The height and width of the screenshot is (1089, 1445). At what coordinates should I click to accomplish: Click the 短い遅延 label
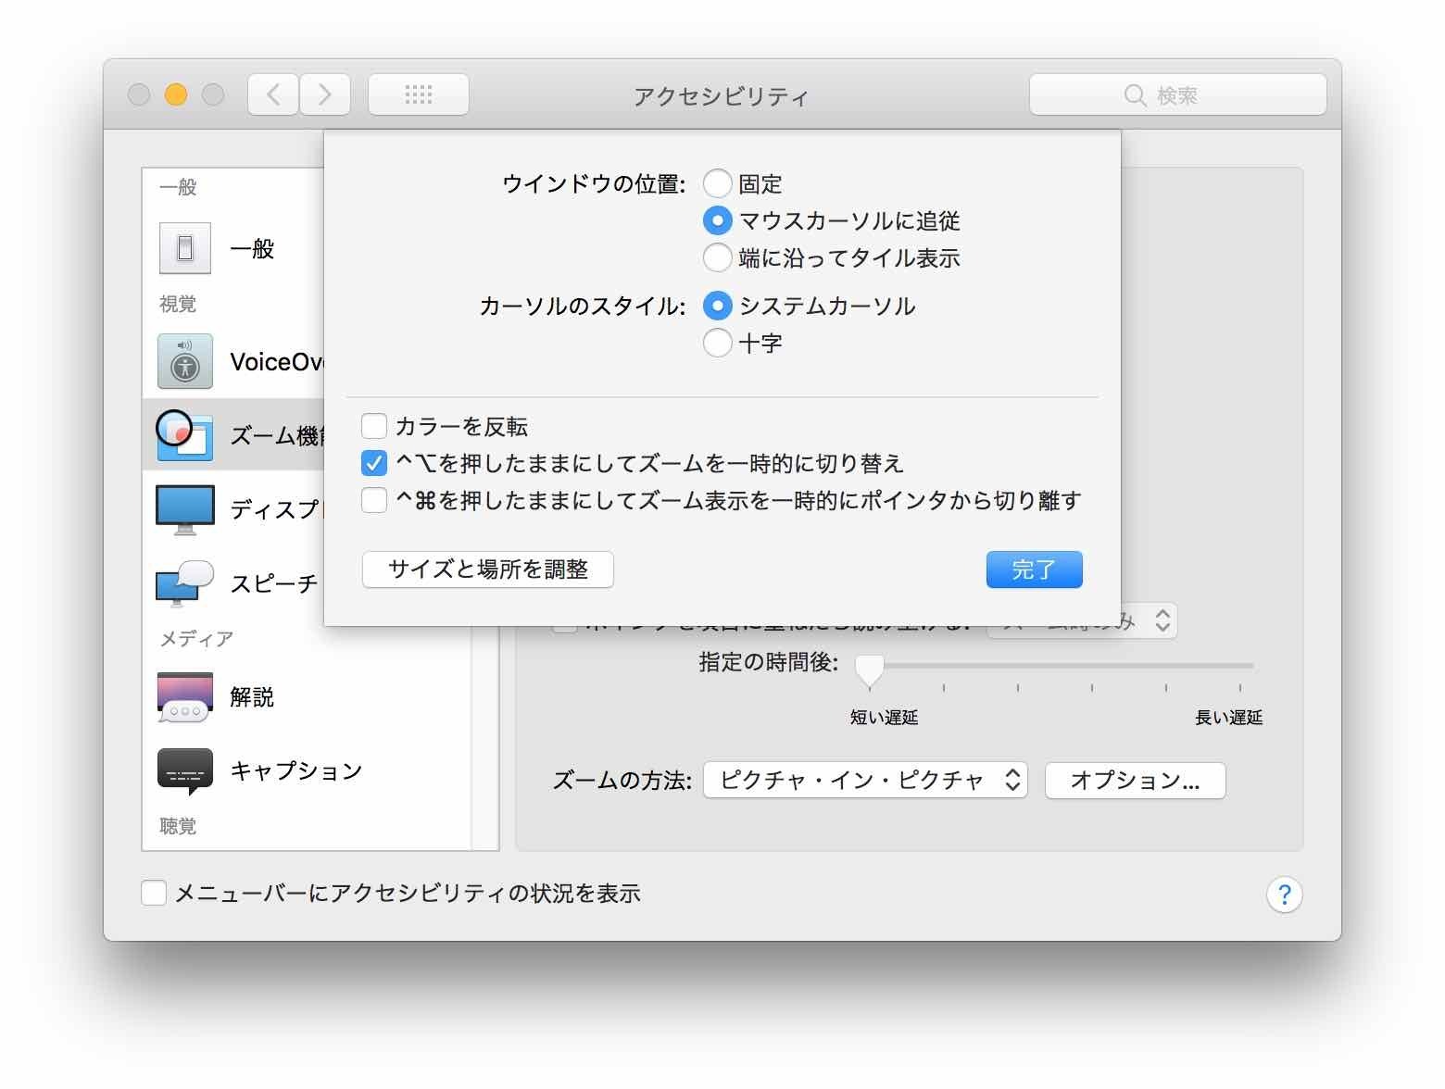pyautogui.click(x=884, y=718)
